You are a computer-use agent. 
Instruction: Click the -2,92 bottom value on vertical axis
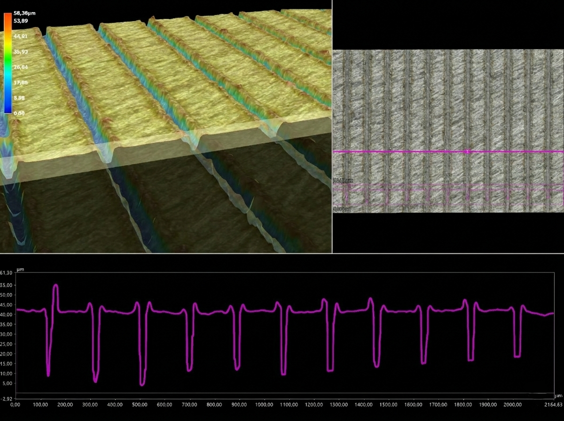(7, 398)
